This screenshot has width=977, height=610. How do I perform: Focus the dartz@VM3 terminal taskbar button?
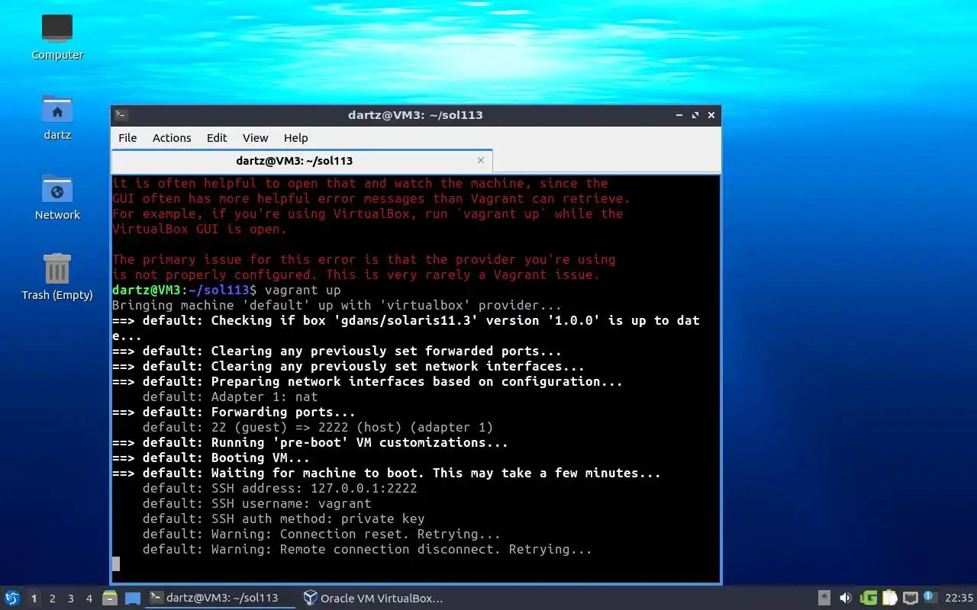221,598
